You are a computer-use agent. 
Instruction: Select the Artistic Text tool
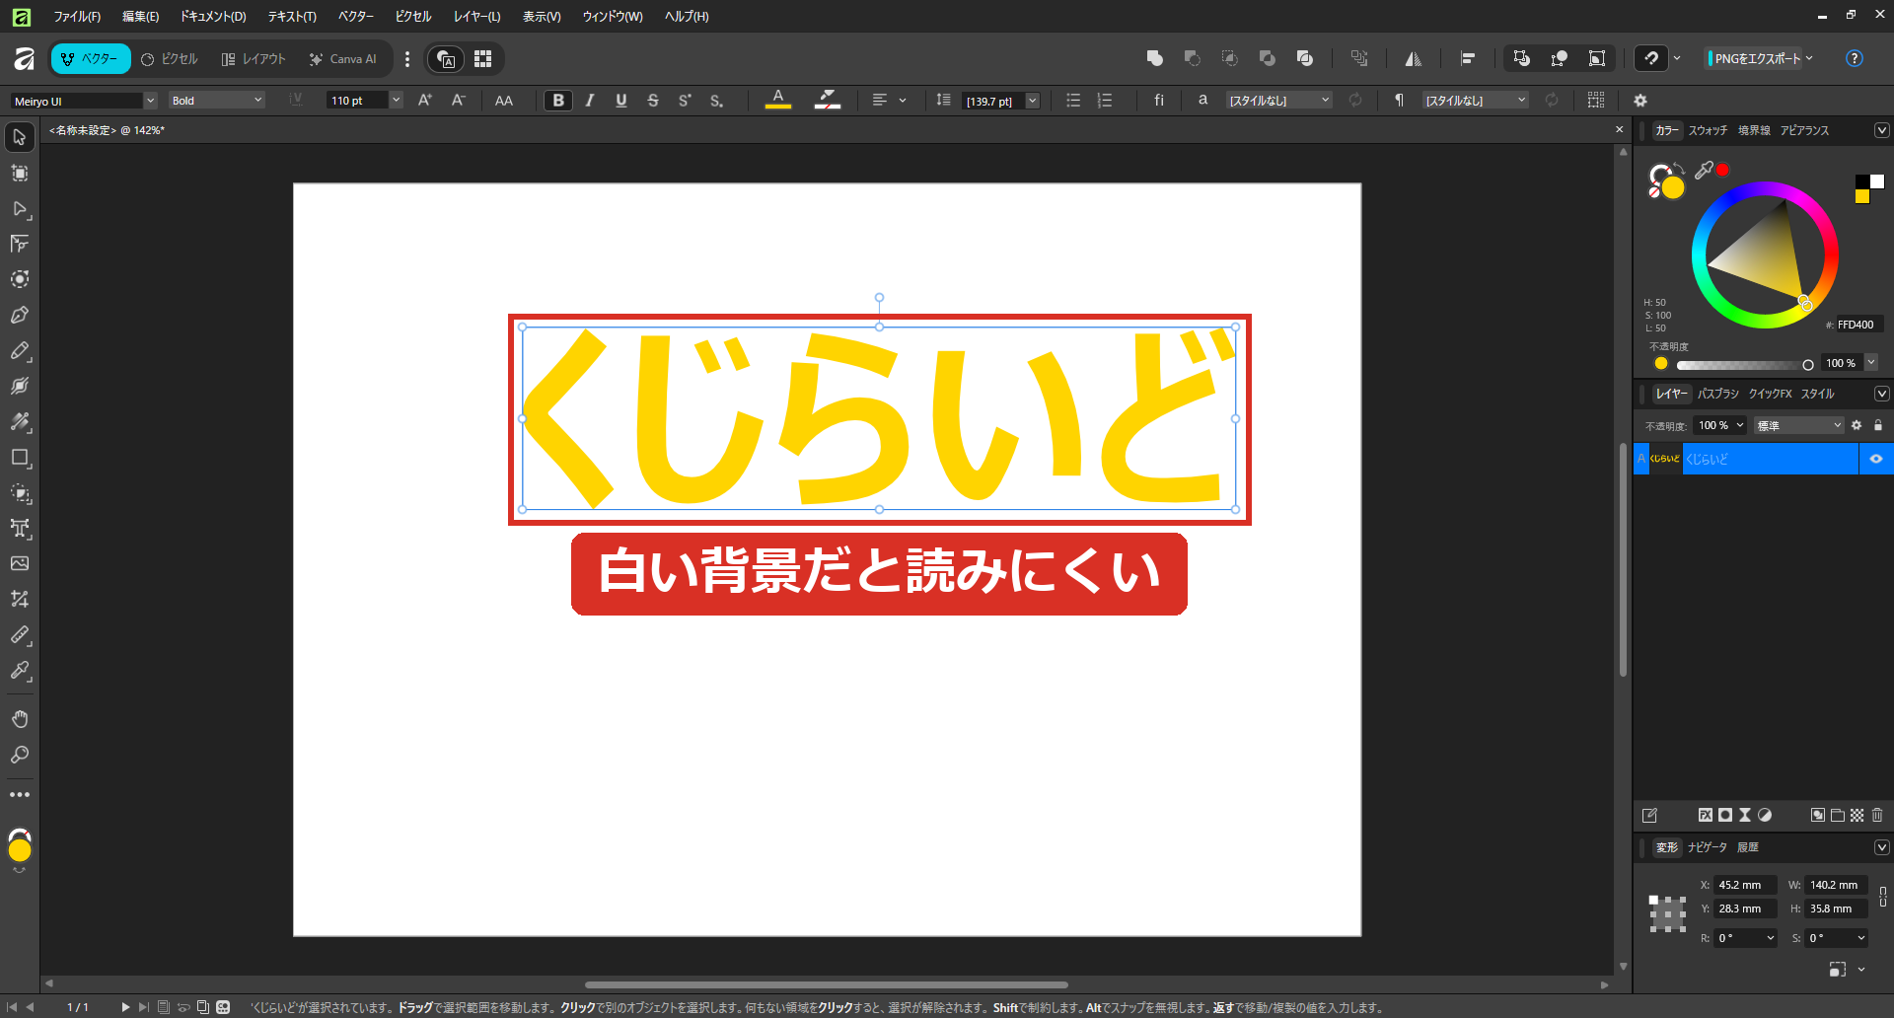20,529
